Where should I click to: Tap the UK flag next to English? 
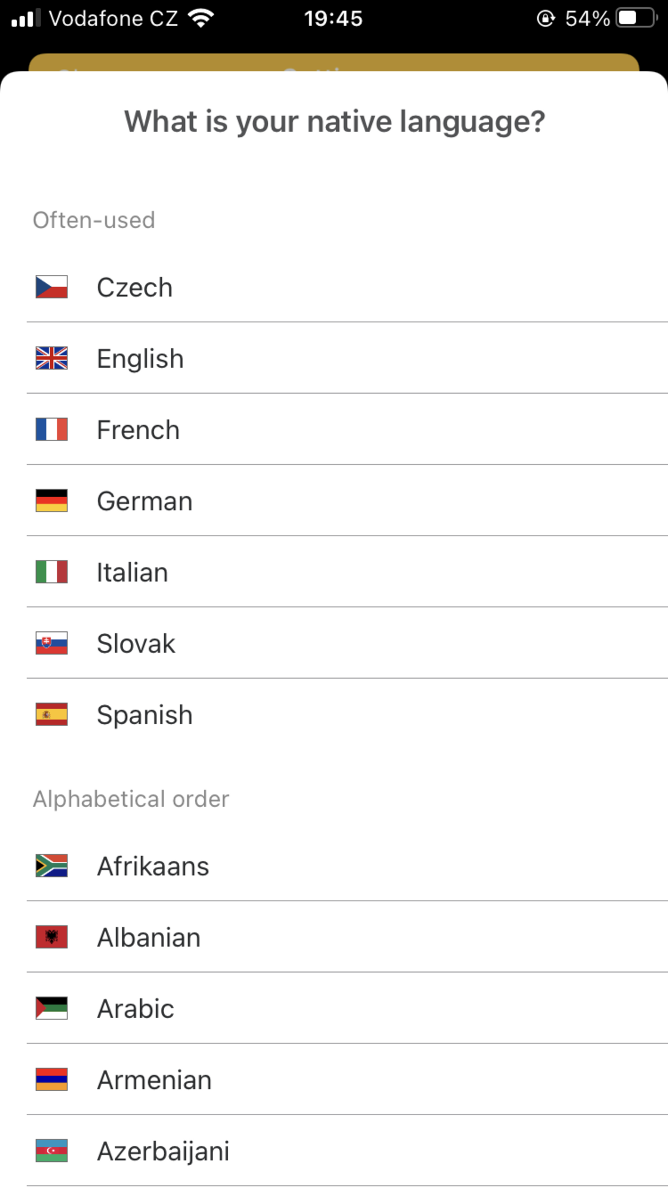coord(51,359)
